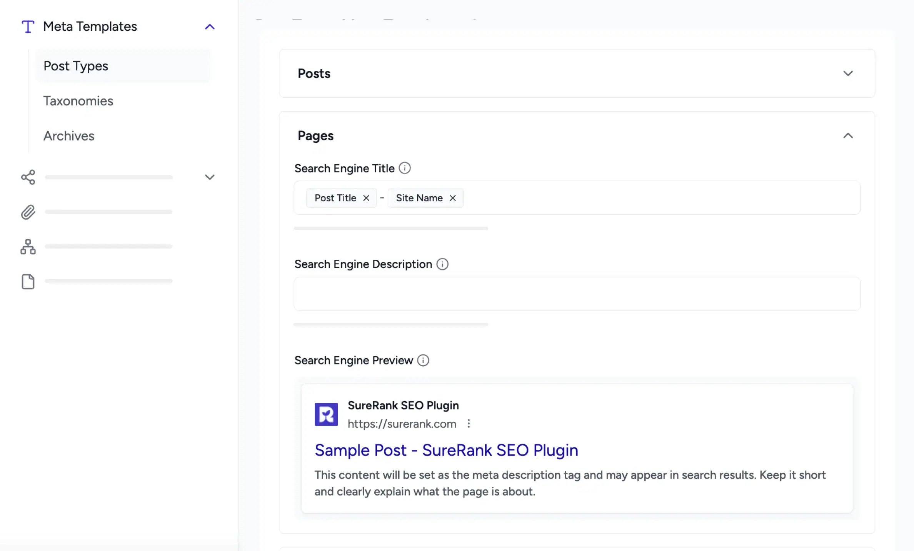Click the SureRank logo in preview
Image resolution: width=914 pixels, height=551 pixels.
[x=326, y=414]
